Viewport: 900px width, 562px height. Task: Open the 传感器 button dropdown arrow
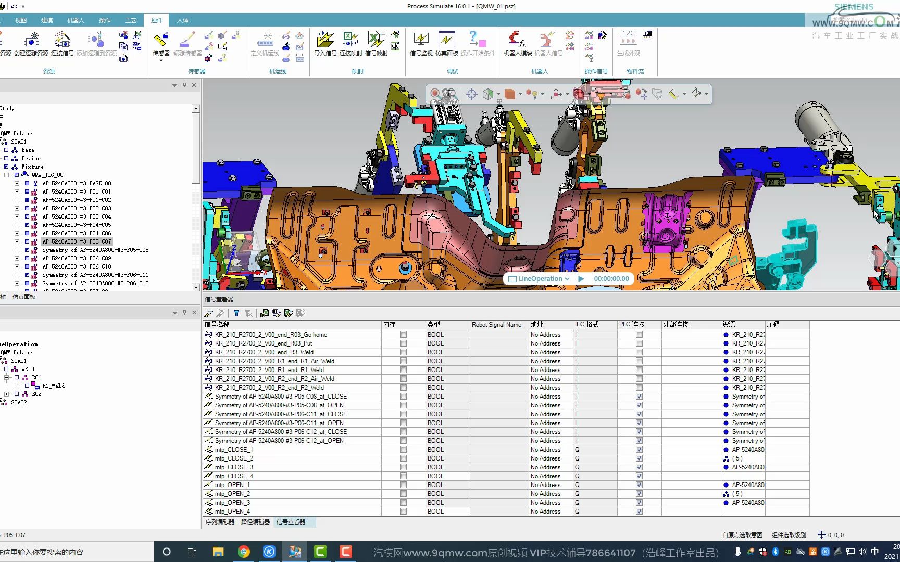161,60
